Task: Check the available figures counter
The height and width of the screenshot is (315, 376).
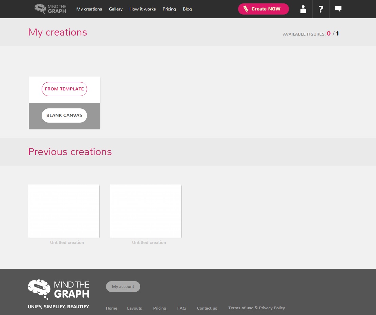Action: pos(311,34)
